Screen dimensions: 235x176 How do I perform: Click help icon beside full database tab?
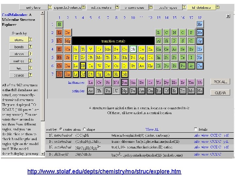coord(218,7)
